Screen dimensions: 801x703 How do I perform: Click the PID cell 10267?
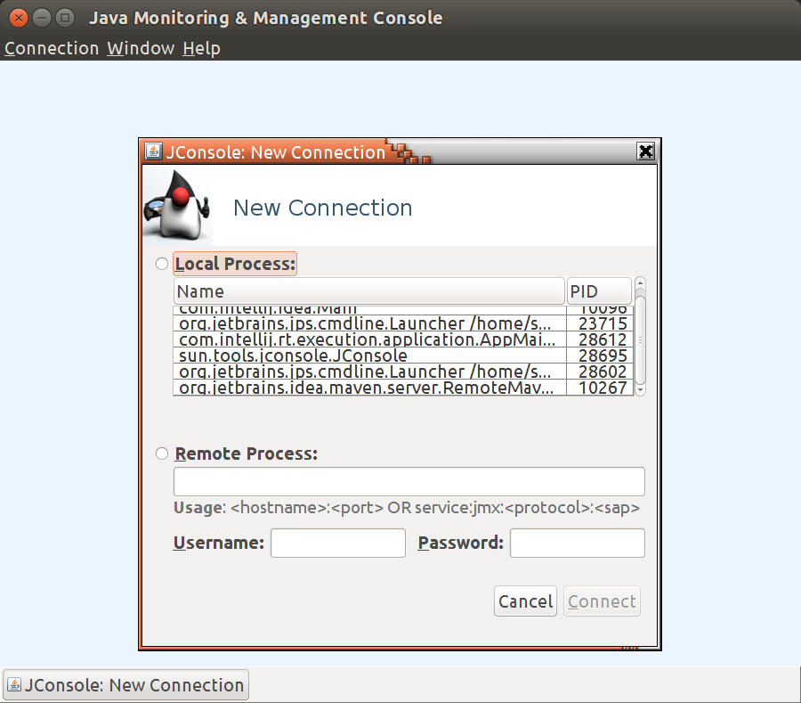[x=600, y=388]
